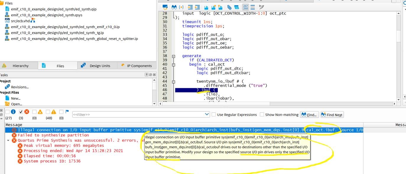Check the Use Regular Expressions box
This screenshot has height=174, width=406.
point(214,115)
